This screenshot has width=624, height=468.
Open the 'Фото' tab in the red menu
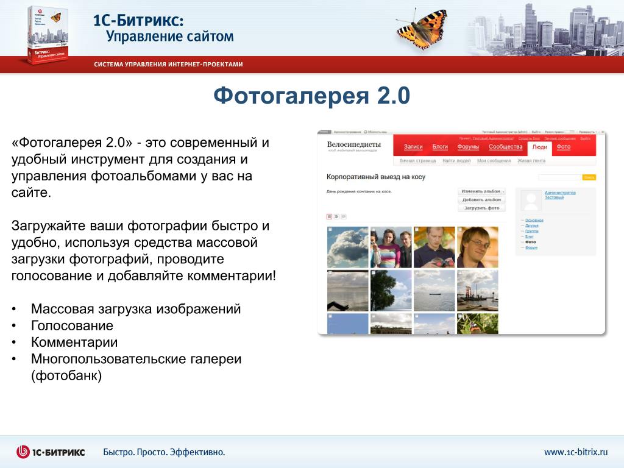[x=564, y=147]
